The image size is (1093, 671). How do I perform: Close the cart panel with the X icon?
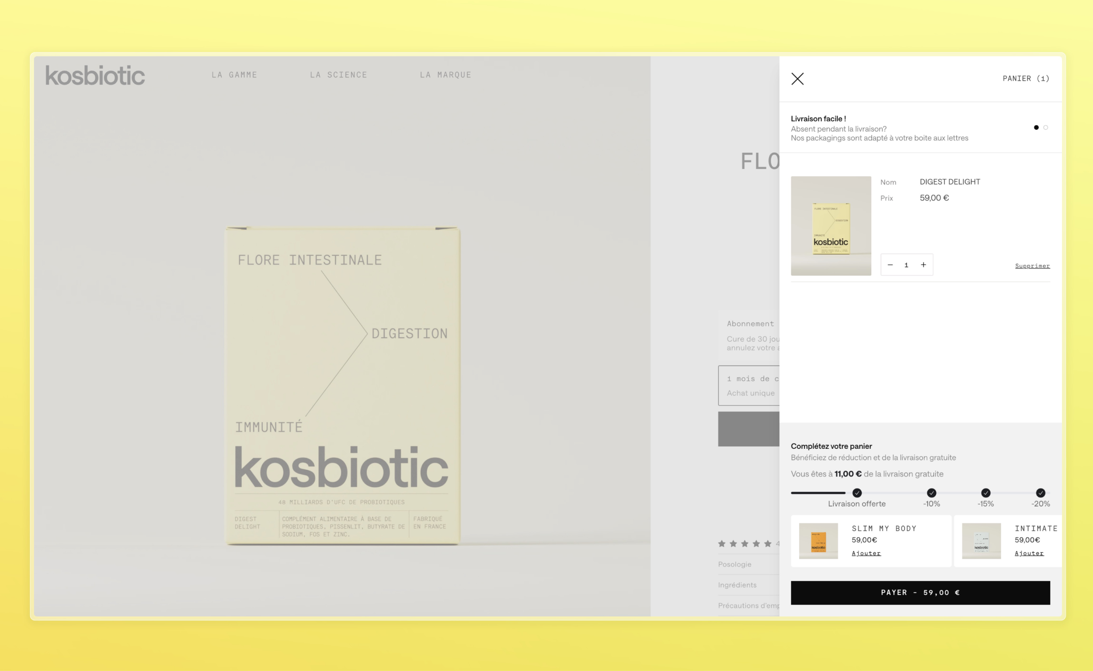[x=797, y=79]
